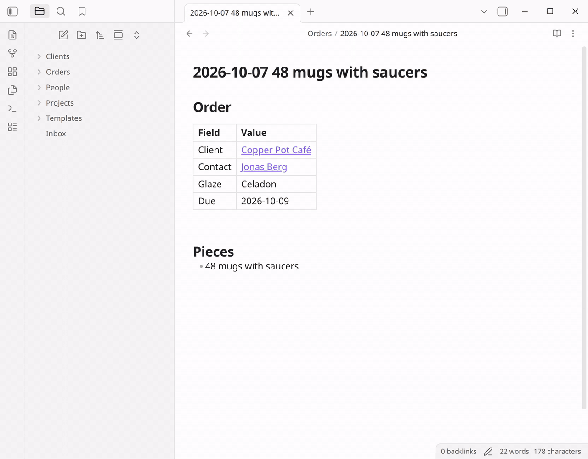Click the bottom list-layout ribbon icon
The image size is (588, 459).
coord(12,127)
